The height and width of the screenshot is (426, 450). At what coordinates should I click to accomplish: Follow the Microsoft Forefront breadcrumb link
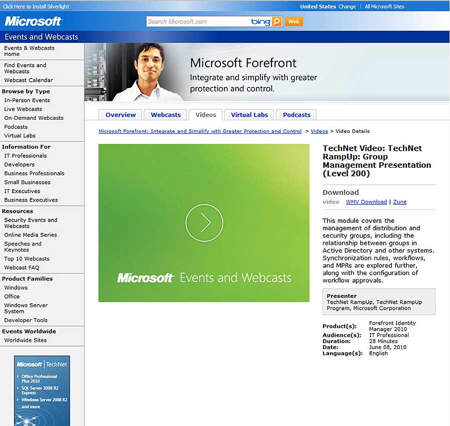tap(200, 131)
